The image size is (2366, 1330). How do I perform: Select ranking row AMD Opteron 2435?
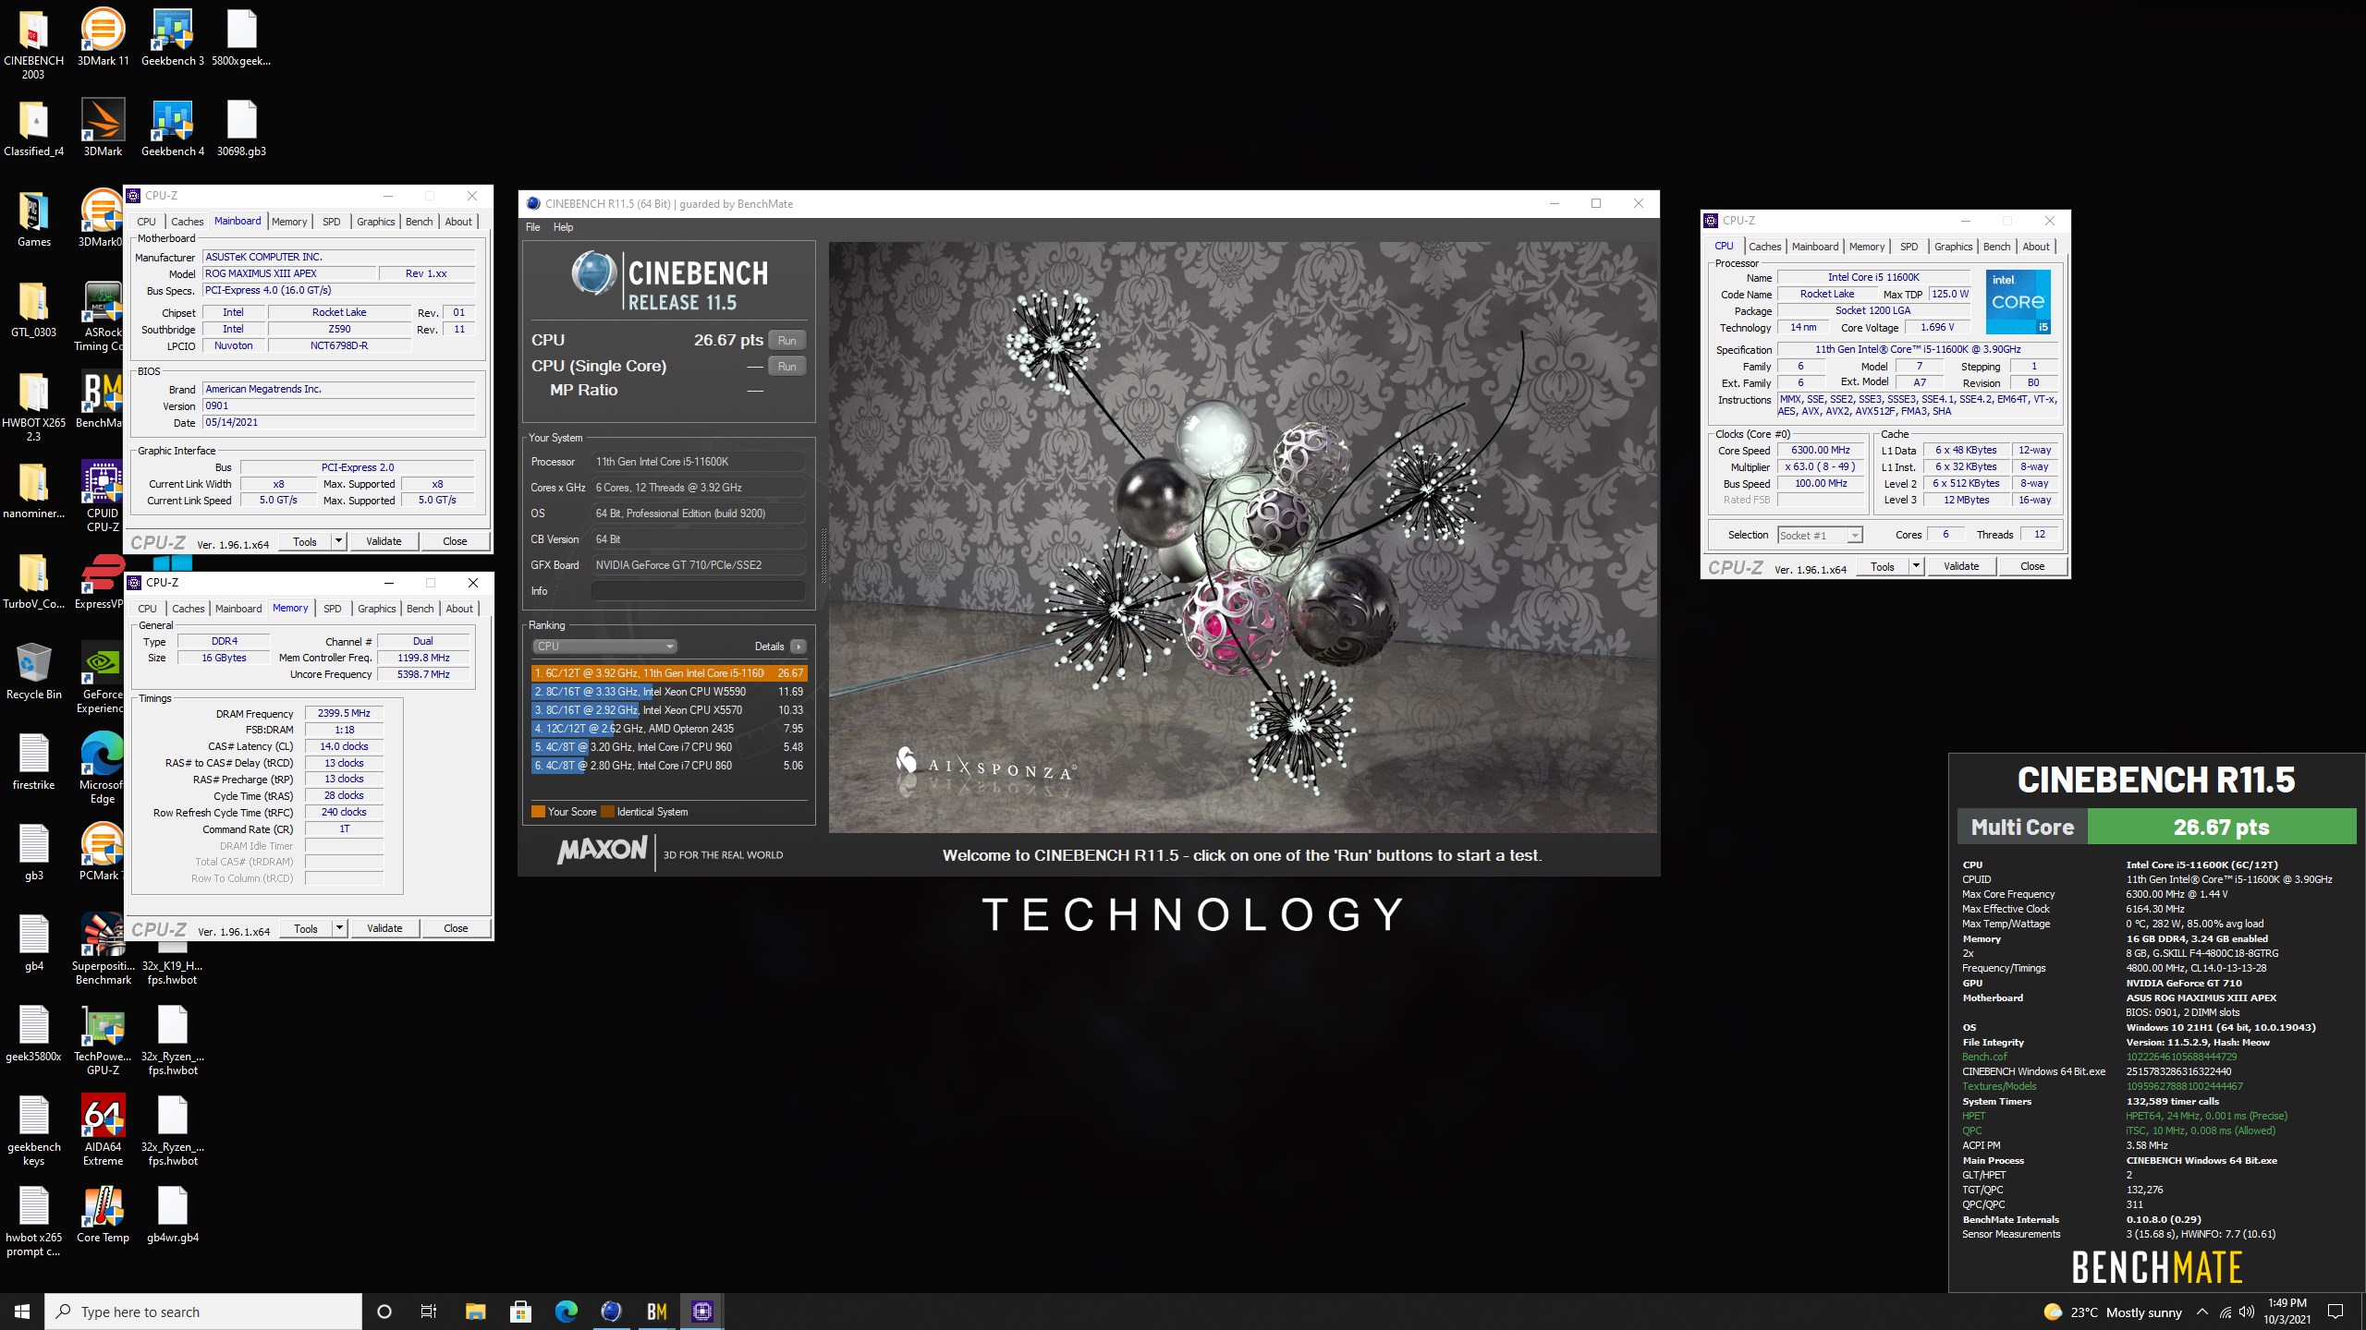click(669, 729)
